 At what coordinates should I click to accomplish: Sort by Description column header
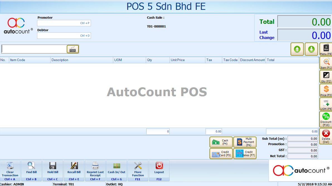pos(82,60)
